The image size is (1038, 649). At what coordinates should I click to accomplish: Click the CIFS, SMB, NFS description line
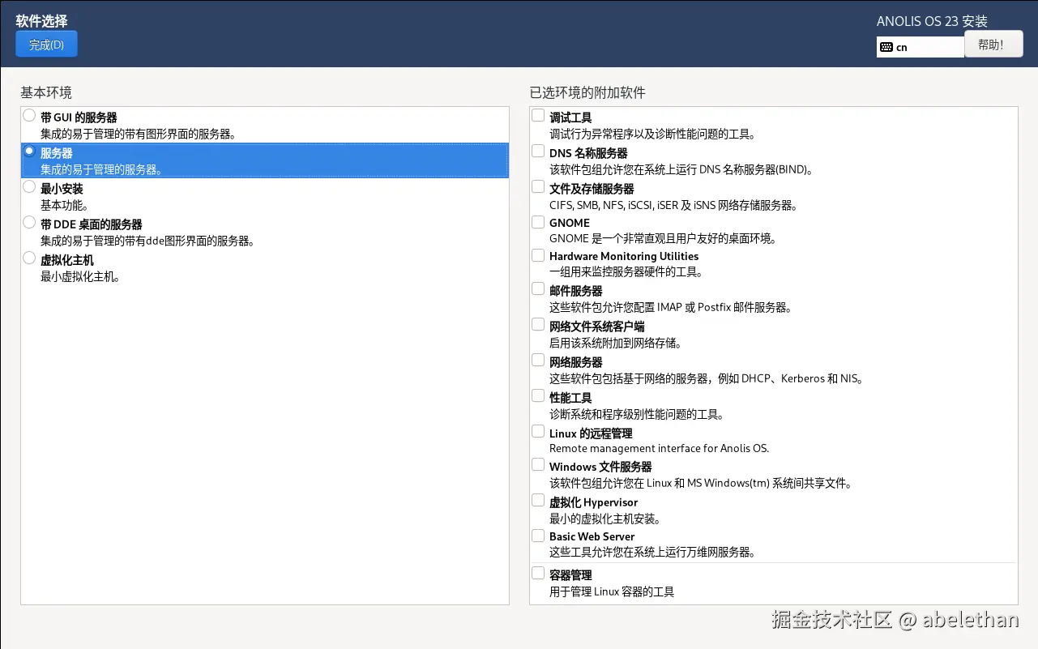(x=673, y=205)
